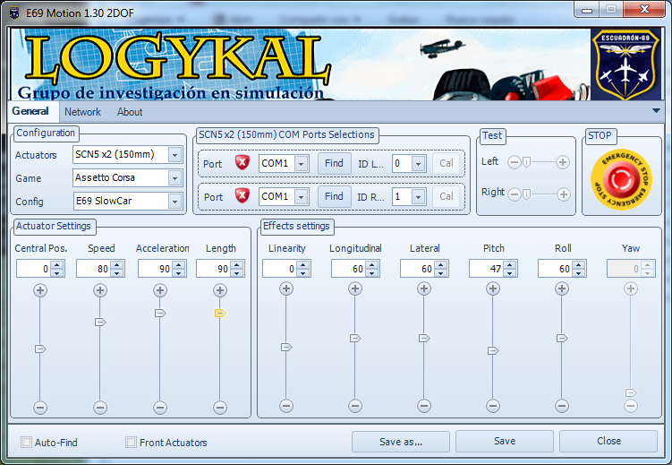Open the Actuators dropdown

[x=174, y=155]
